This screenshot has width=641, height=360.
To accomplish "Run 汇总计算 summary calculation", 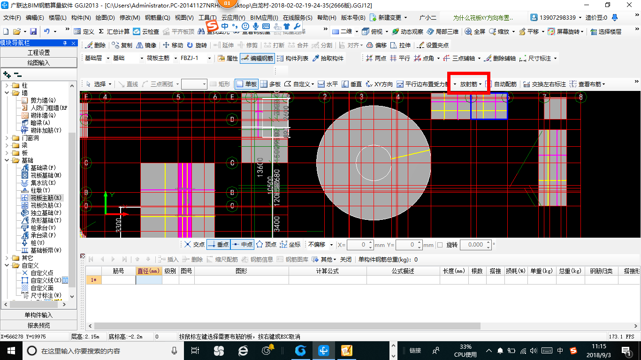I will [114, 31].
